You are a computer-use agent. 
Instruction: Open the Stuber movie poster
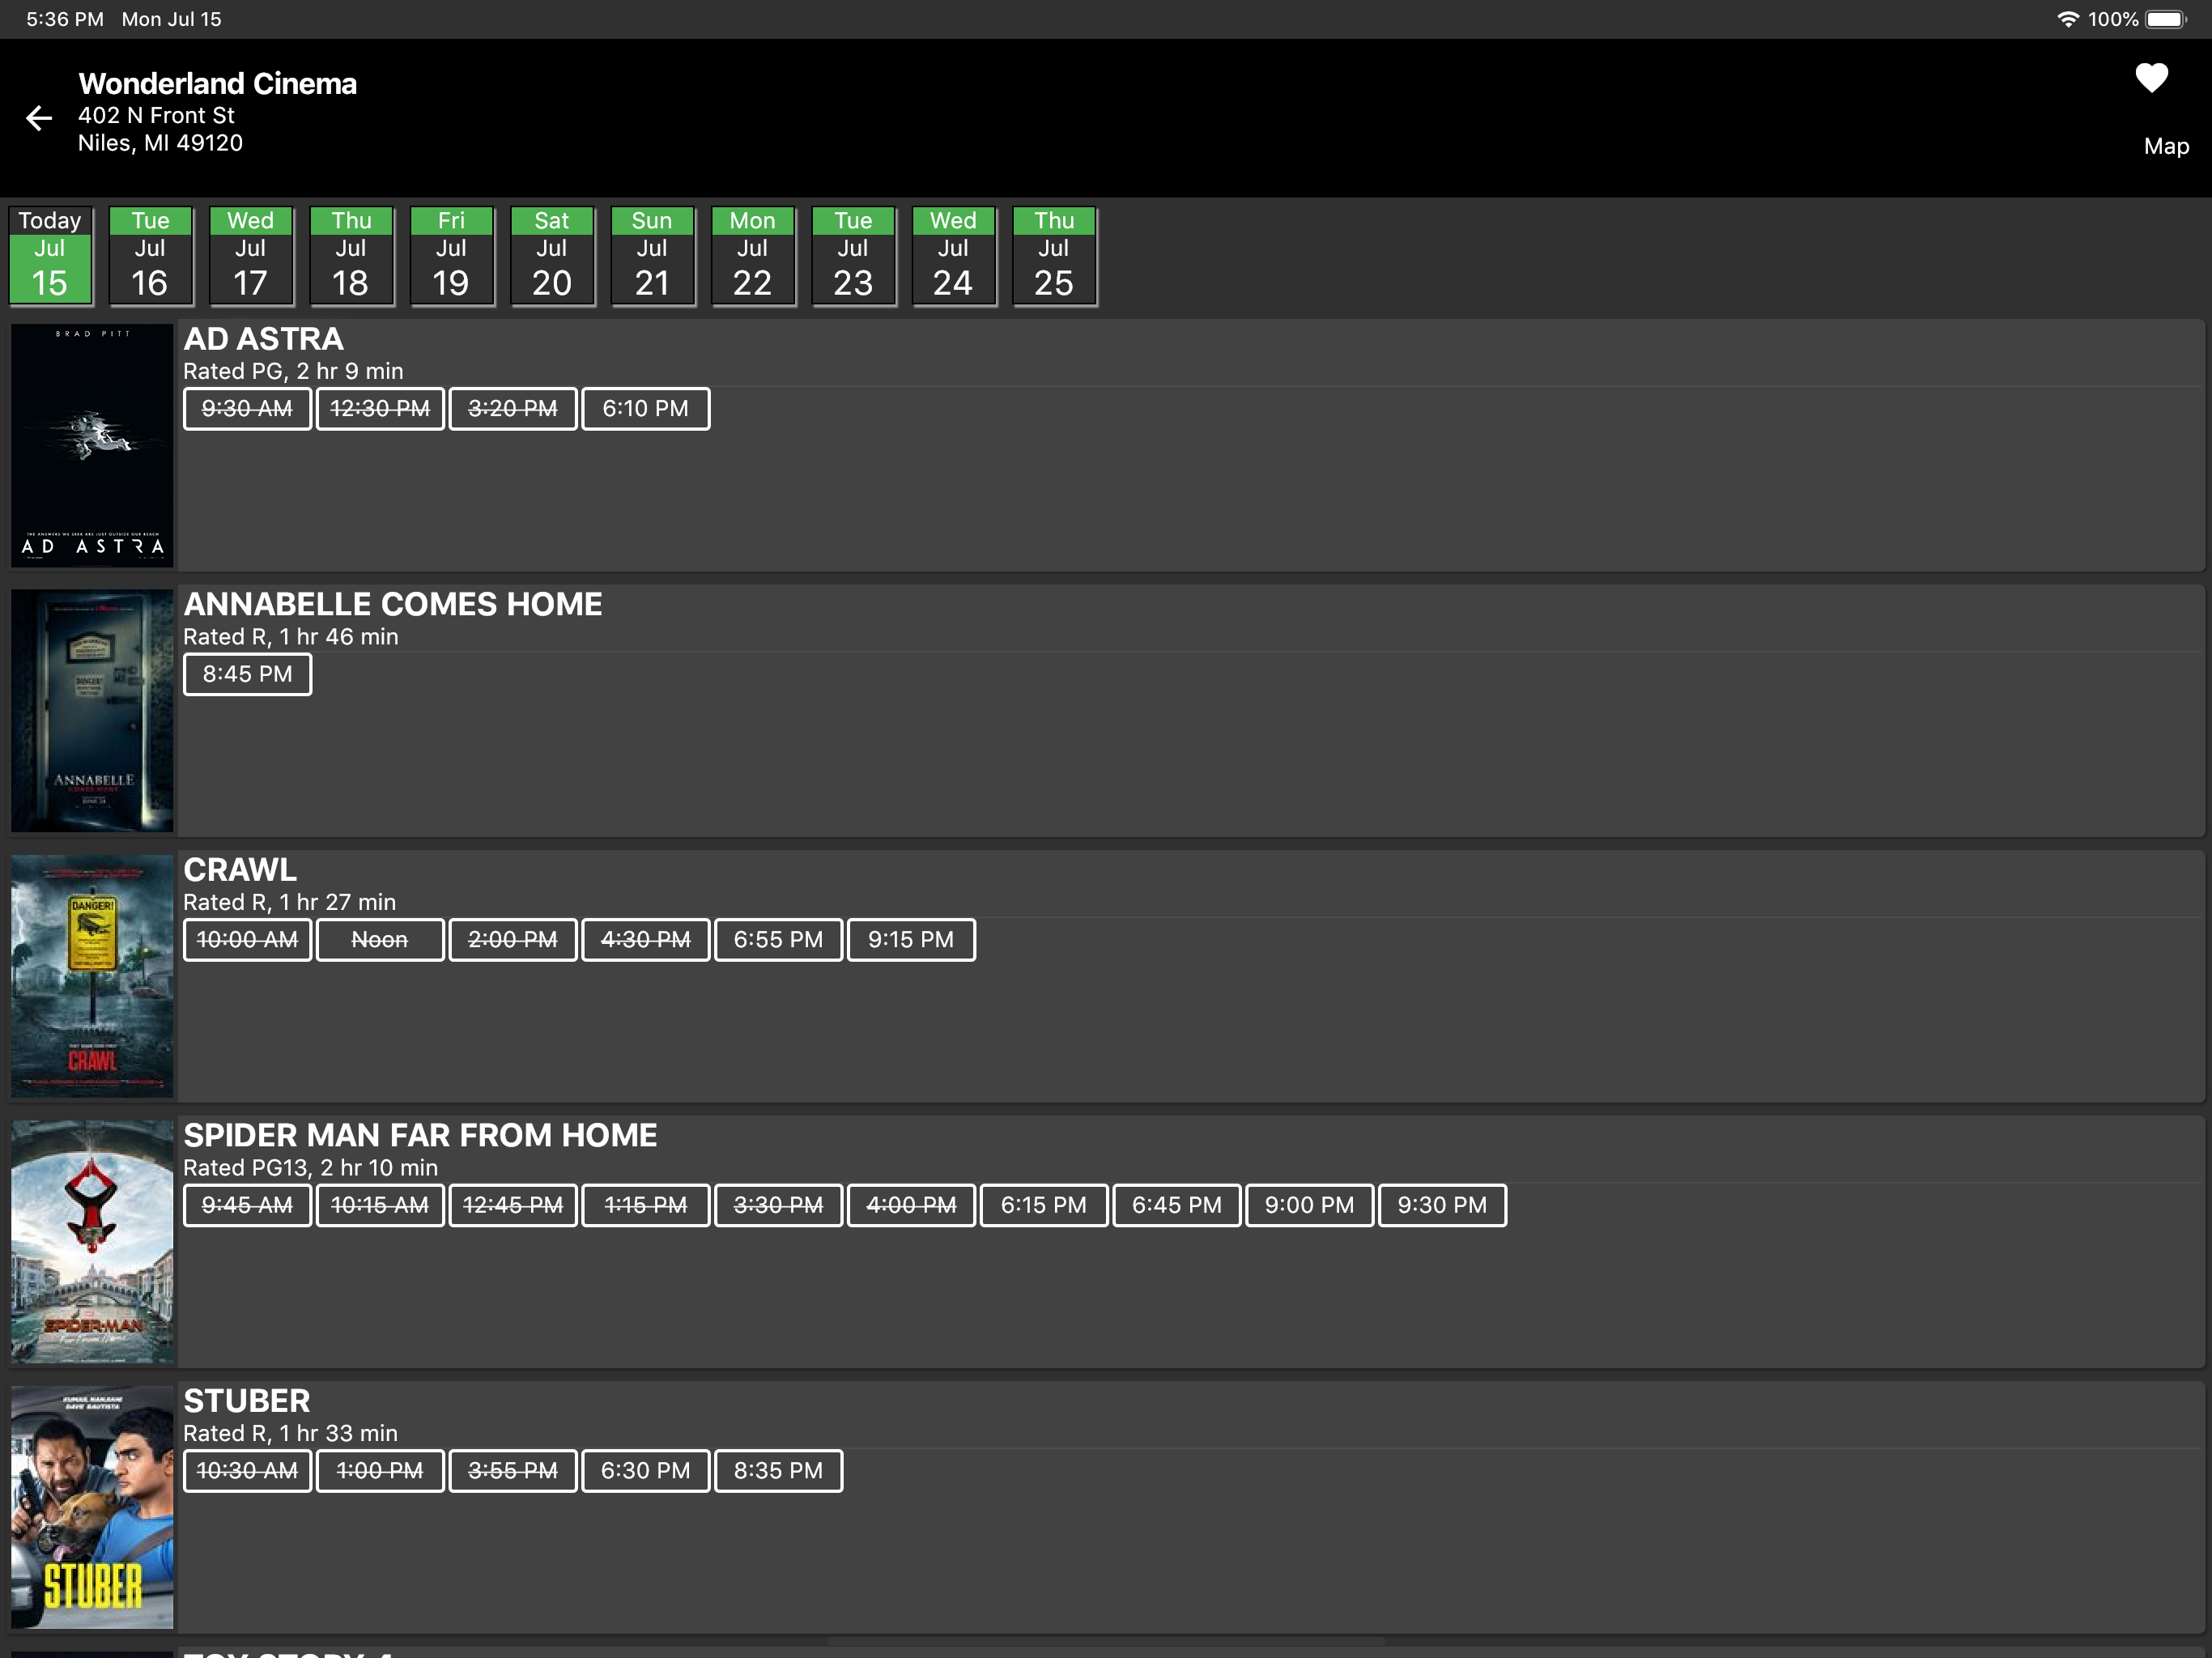tap(92, 1507)
